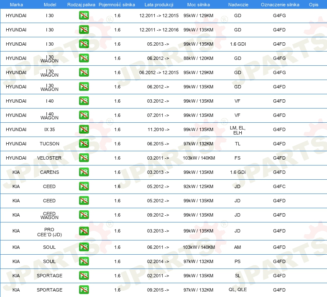This screenshot has height=297, width=327.
Task: Click the 1.6 GDI body cell in the I 30 row
Action: pos(238,44)
